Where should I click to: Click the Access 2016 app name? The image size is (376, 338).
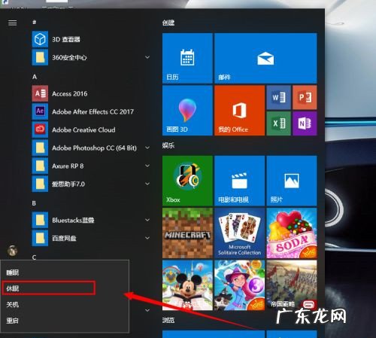(70, 93)
